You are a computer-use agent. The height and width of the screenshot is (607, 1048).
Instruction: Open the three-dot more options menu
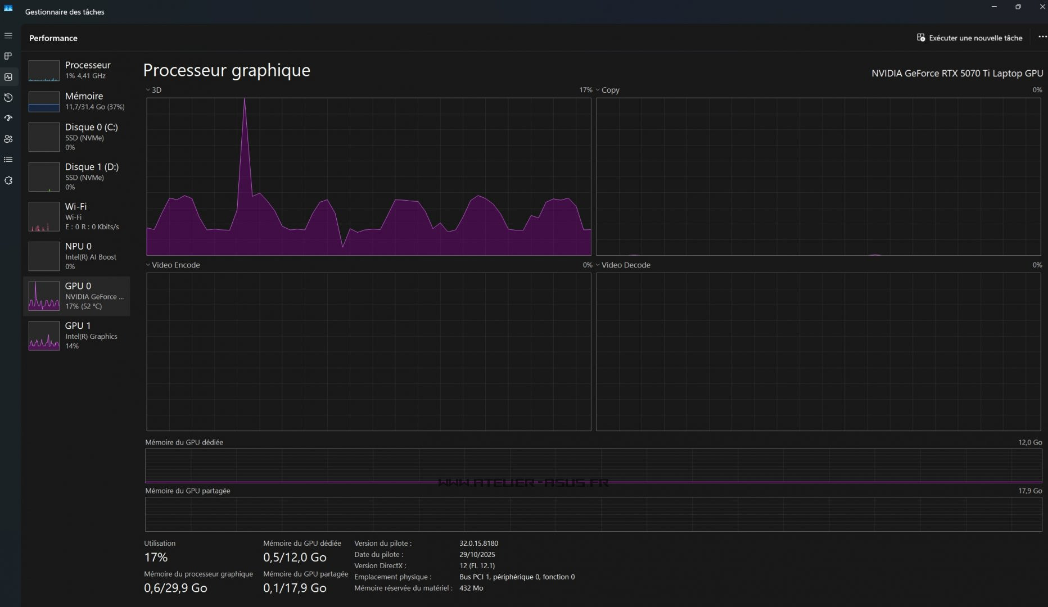point(1042,37)
